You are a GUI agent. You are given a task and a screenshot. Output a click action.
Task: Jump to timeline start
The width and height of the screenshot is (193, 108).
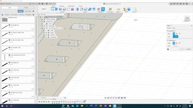click(x=40, y=102)
